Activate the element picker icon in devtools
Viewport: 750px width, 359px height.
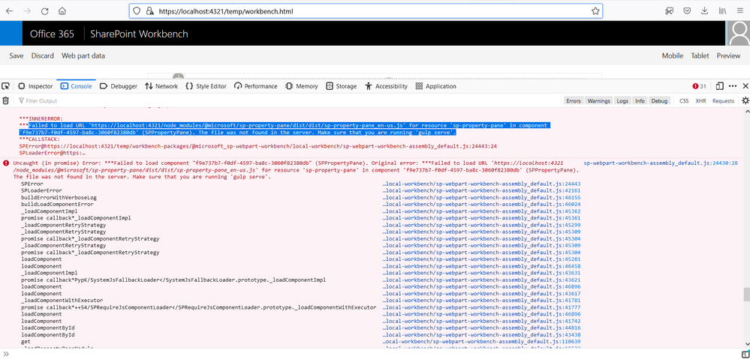6,86
